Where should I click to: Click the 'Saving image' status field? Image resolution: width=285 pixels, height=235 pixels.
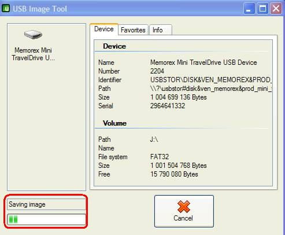(x=46, y=204)
